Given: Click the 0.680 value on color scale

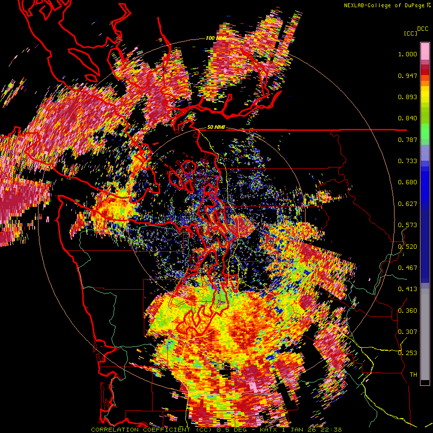Looking at the screenshot, I should click(x=408, y=182).
